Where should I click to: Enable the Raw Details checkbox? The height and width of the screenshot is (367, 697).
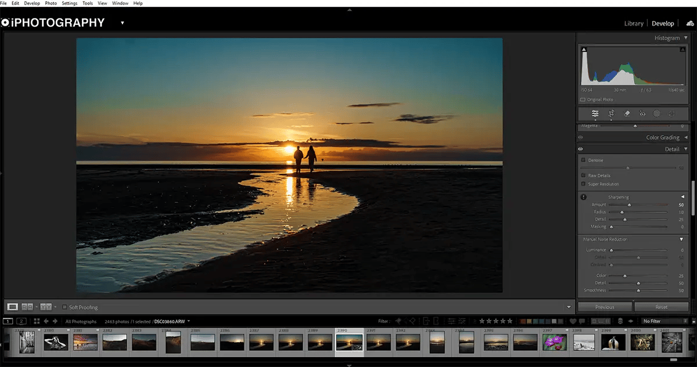tap(584, 175)
